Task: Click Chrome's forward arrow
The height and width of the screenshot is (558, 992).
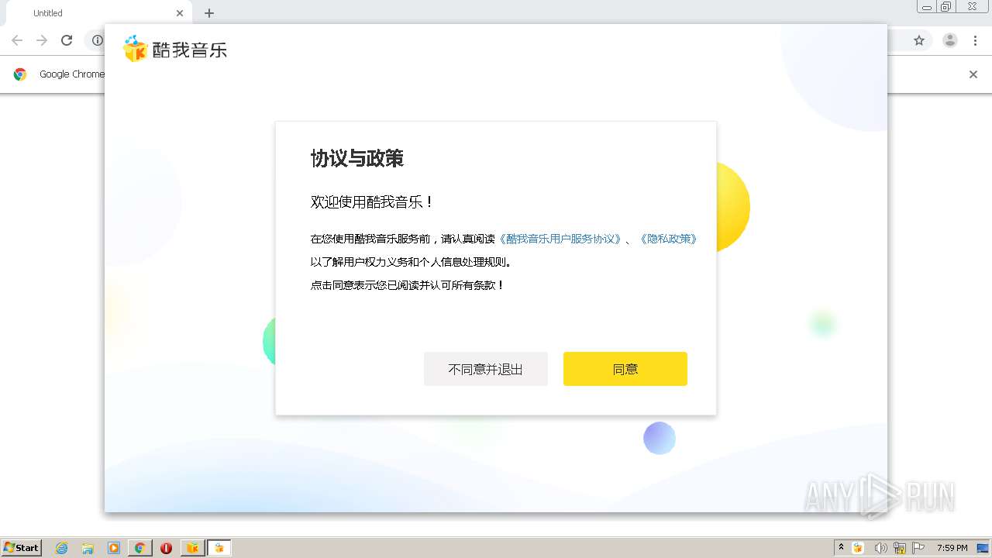Action: 42,40
